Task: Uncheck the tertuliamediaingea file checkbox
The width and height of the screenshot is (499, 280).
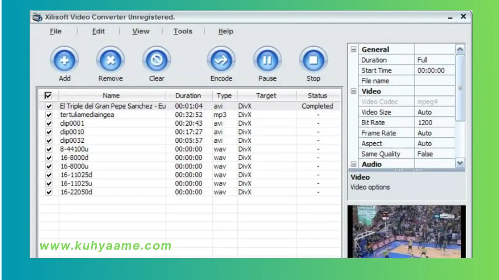Action: point(49,115)
